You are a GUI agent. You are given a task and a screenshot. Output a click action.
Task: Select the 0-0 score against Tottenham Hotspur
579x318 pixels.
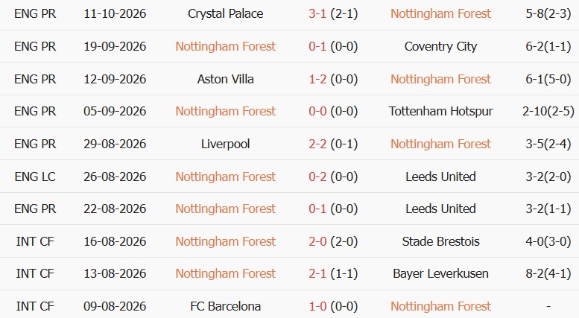[x=317, y=111]
